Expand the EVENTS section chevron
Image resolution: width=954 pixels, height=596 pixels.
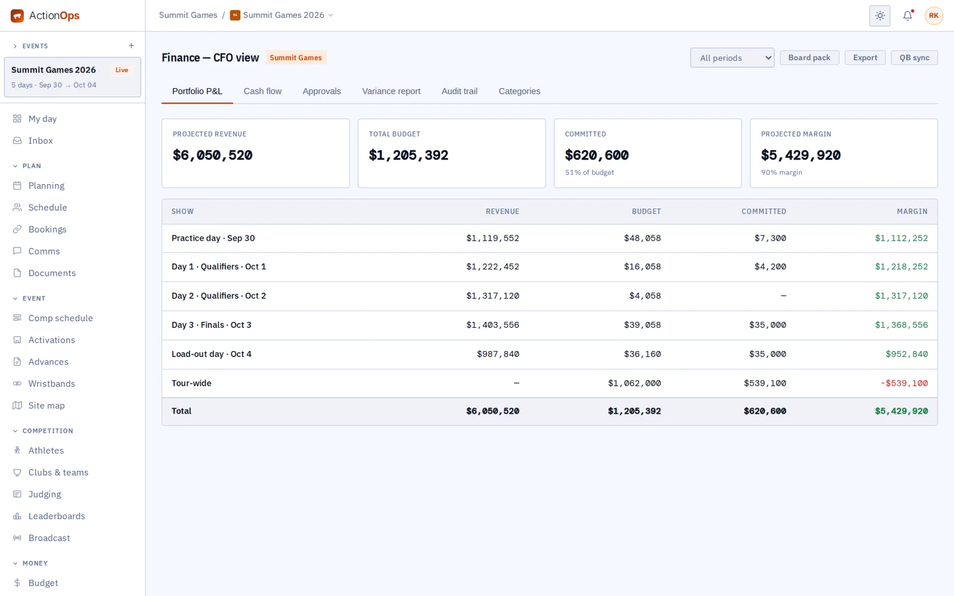(15, 46)
